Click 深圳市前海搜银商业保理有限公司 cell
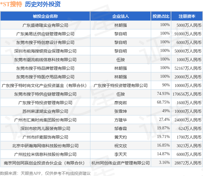 45,51
